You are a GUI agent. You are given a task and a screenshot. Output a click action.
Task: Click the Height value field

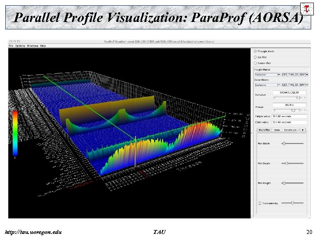click(289, 116)
